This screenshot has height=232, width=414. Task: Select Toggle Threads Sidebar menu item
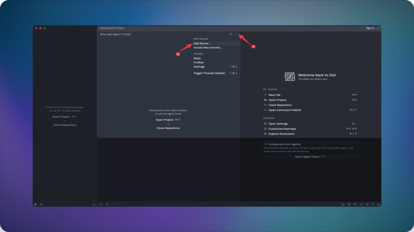tap(215, 73)
